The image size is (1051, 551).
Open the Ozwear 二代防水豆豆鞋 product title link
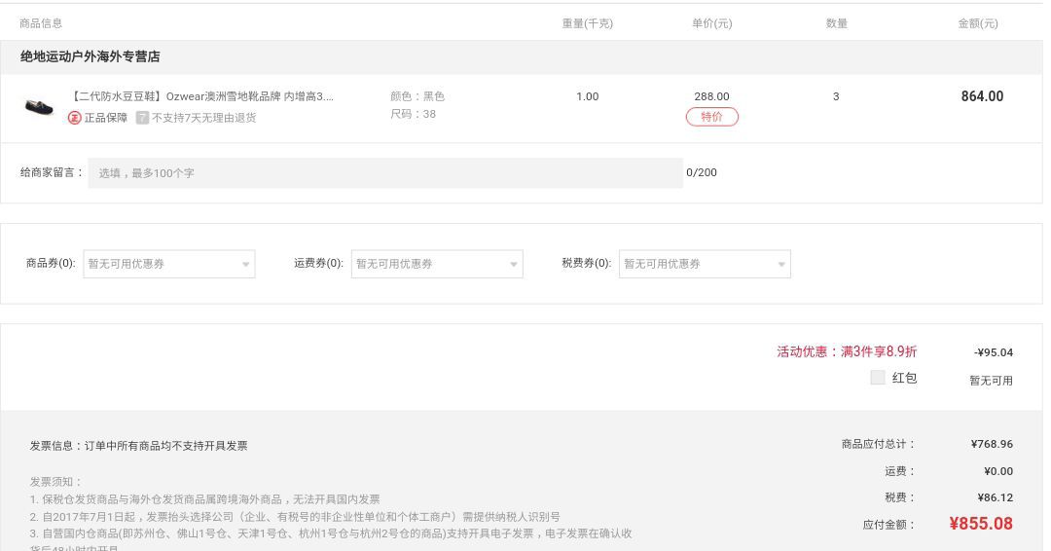click(x=202, y=96)
